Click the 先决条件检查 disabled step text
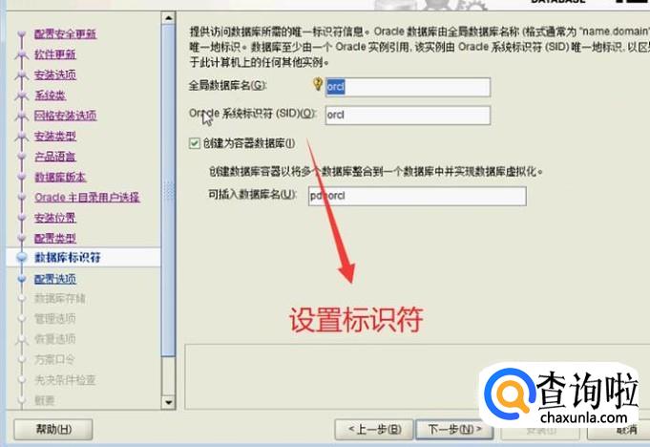The image size is (650, 447). coord(65,380)
